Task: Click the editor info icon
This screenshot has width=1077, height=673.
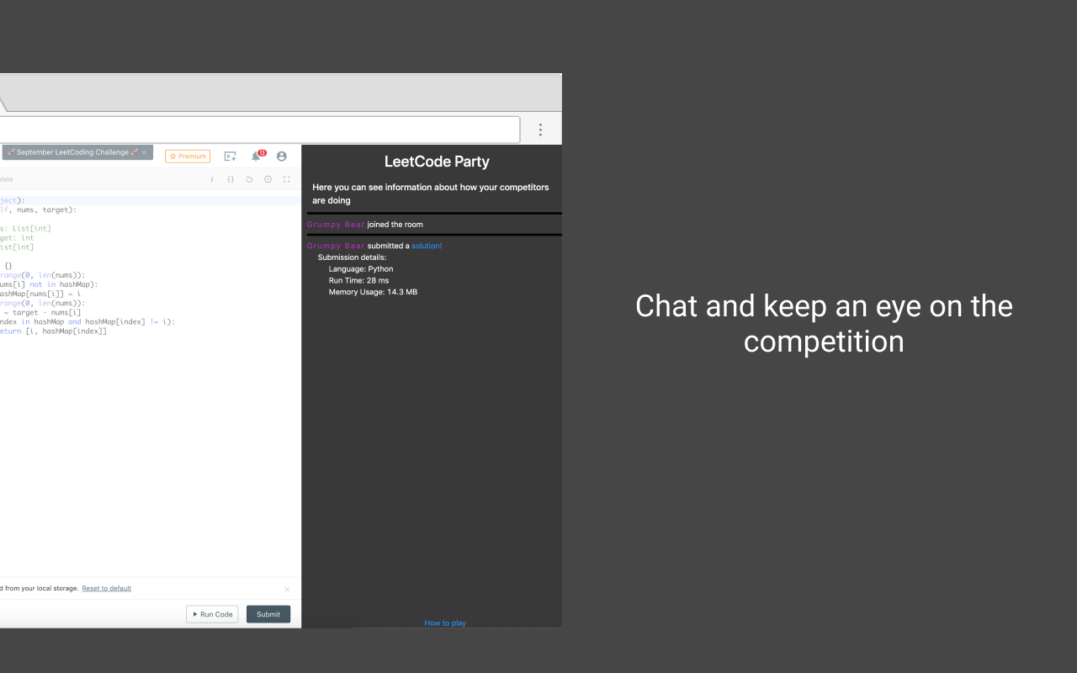Action: (x=212, y=179)
